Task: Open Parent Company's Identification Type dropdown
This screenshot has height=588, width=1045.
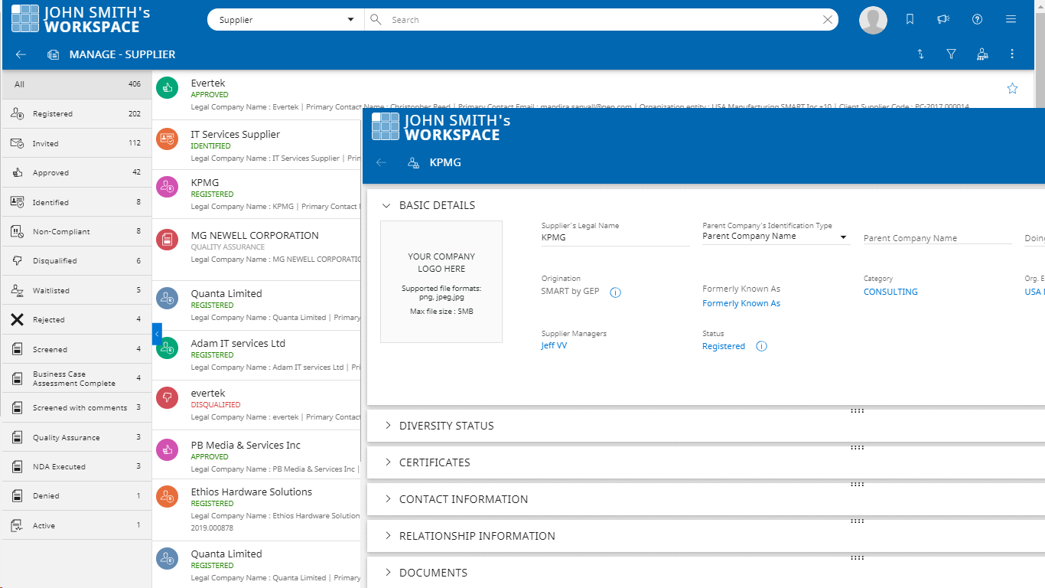Action: 775,237
